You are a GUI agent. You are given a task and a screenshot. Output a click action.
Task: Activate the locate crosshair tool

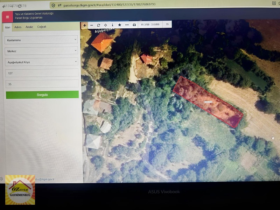pyautogui.click(x=106, y=25)
